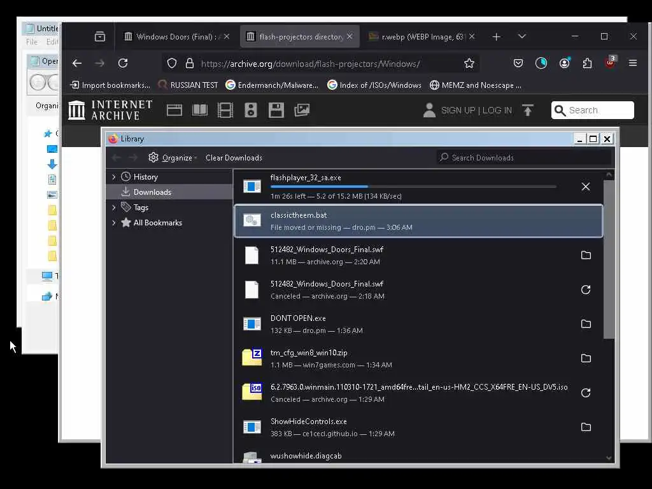
Task: Open Firefox extensions puzzle icon
Action: tap(587, 63)
